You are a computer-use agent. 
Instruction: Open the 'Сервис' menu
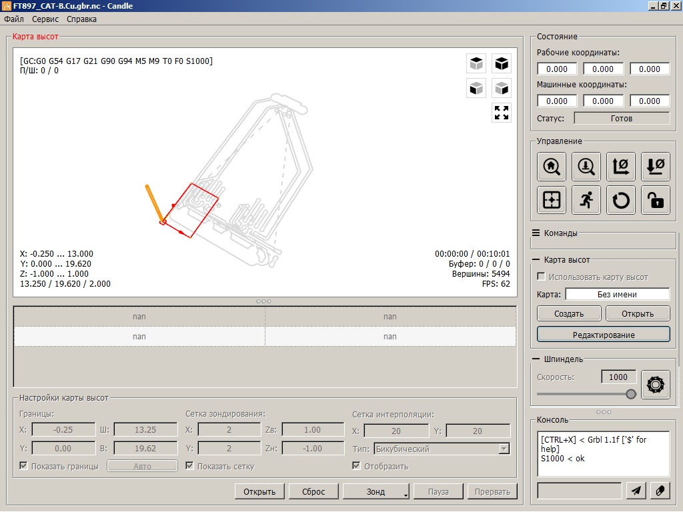[x=45, y=19]
